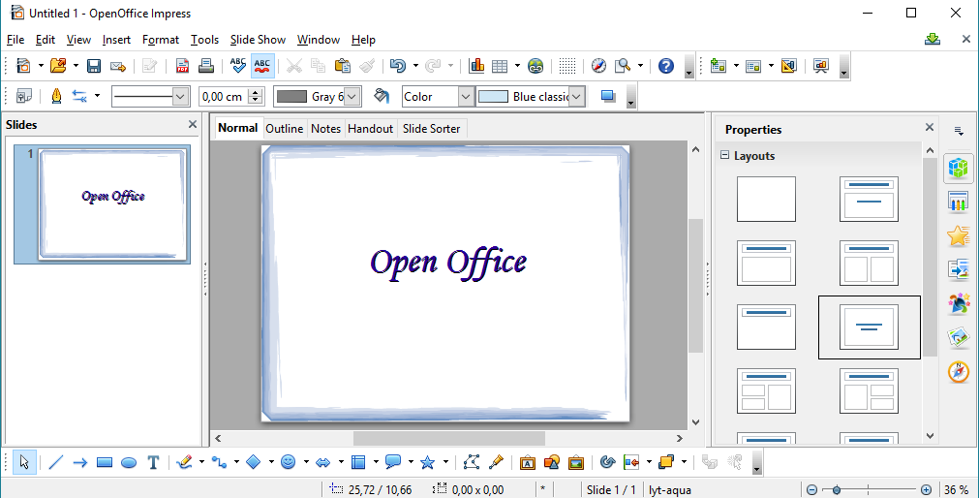Screen dimensions: 979x498
Task: Click the 36 % zoom value
Action: coord(956,490)
